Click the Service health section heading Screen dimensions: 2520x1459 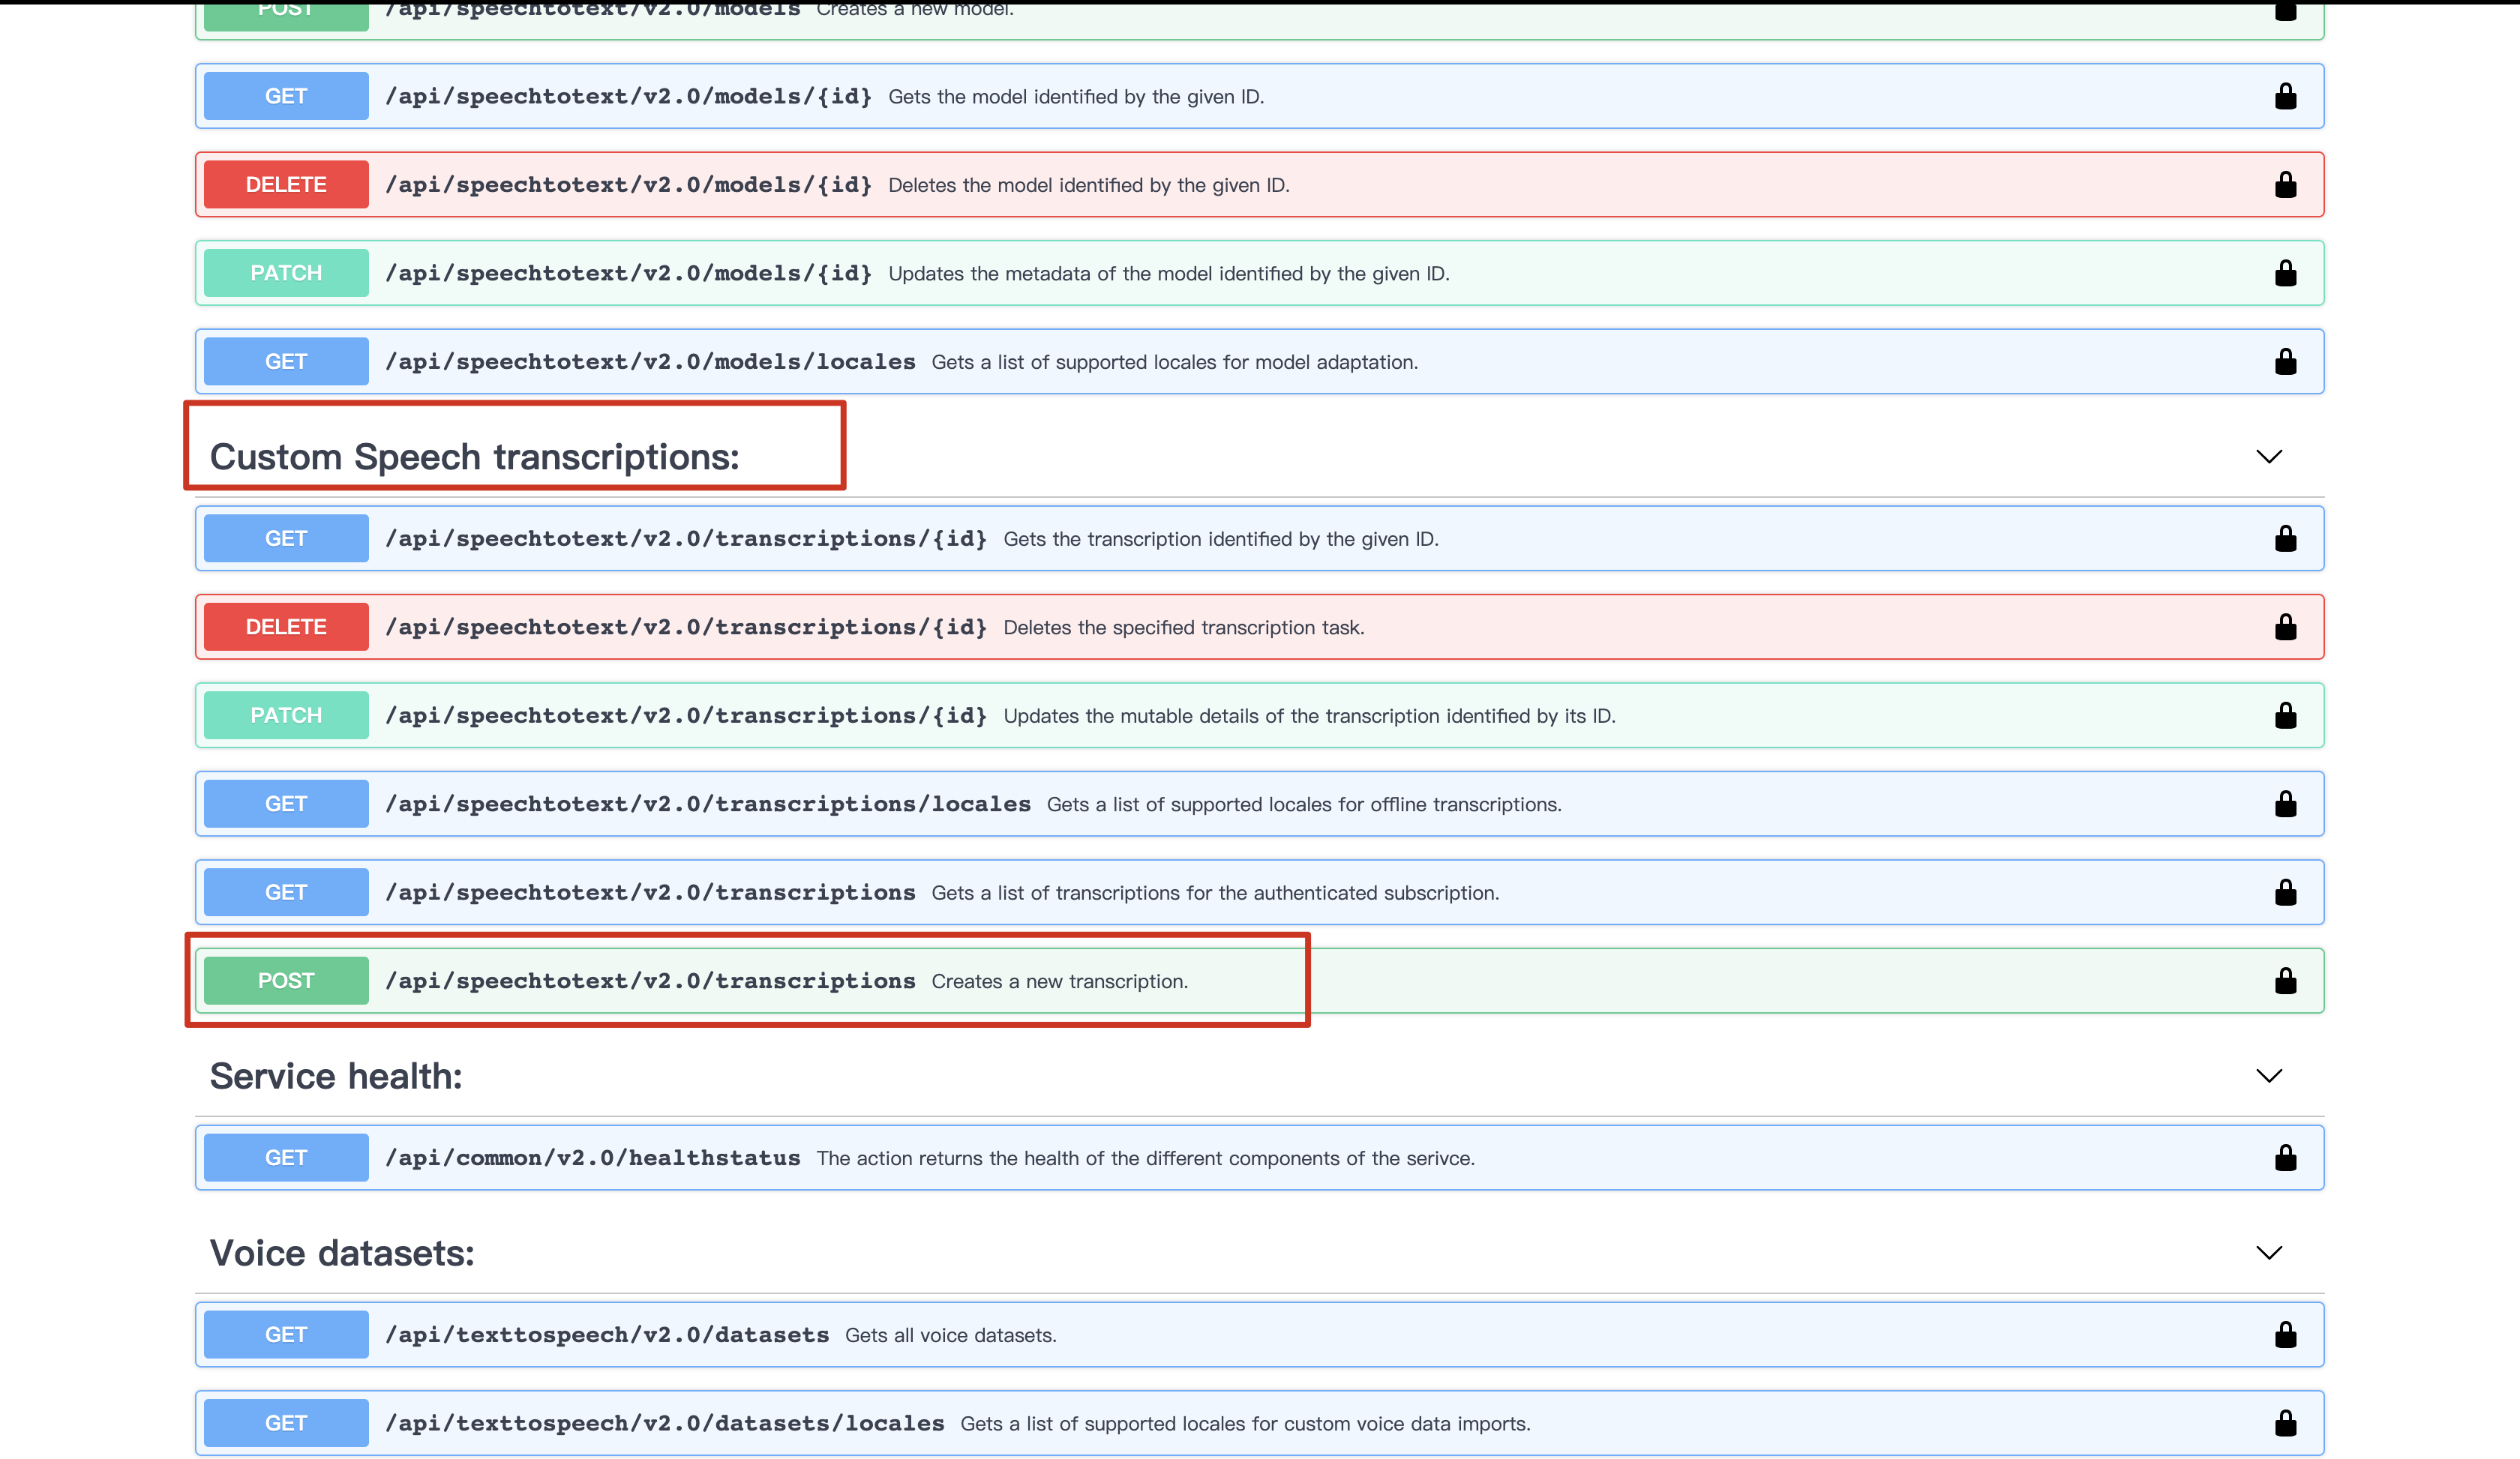tap(336, 1077)
